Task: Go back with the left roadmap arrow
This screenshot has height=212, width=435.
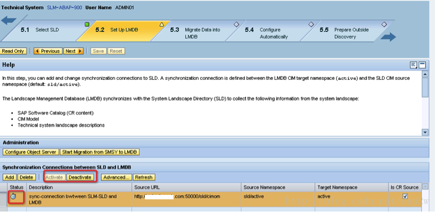Action: pos(9,21)
